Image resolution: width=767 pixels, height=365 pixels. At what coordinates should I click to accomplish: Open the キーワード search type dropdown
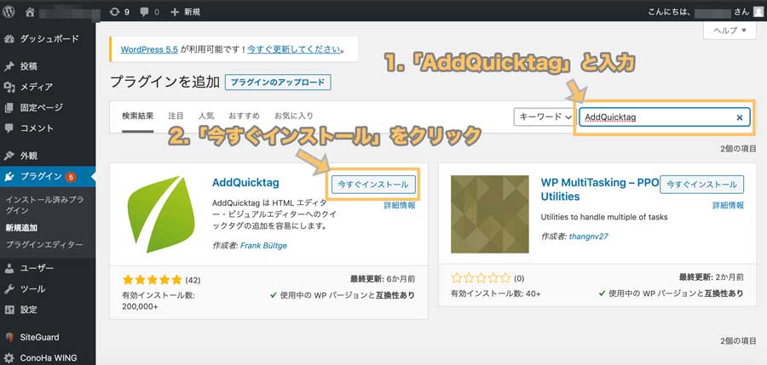pos(544,117)
